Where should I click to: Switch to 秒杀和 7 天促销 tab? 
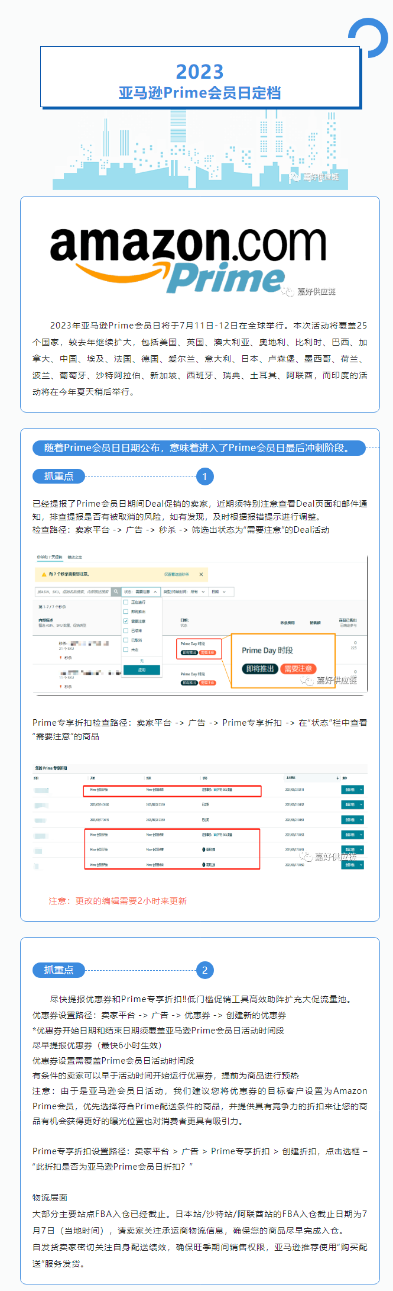point(50,557)
